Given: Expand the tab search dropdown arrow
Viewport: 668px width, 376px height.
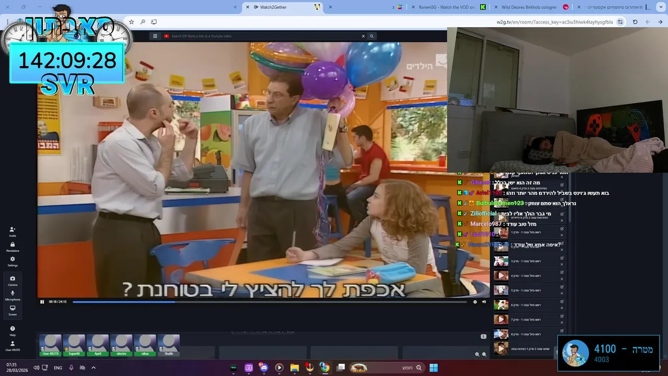Looking at the screenshot, I should pos(660,7).
